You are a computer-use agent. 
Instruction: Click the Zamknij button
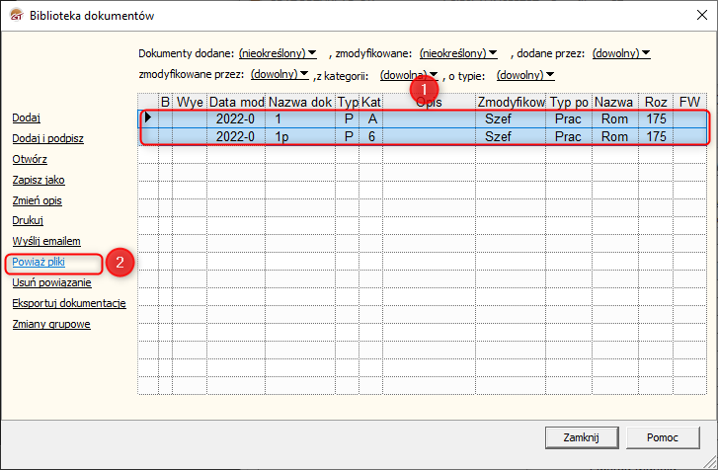click(582, 437)
